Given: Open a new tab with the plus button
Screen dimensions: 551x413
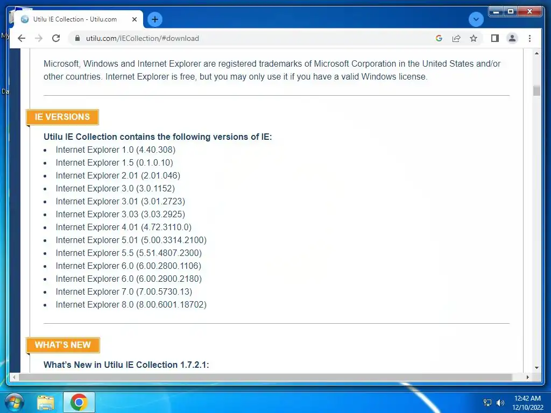Looking at the screenshot, I should point(155,19).
